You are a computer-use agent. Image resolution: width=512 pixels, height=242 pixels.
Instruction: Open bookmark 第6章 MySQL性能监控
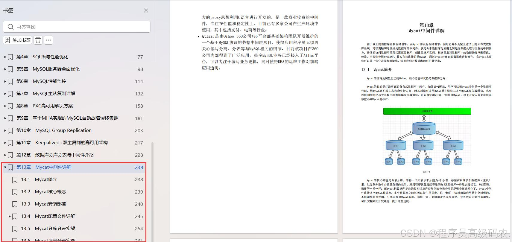point(41,81)
